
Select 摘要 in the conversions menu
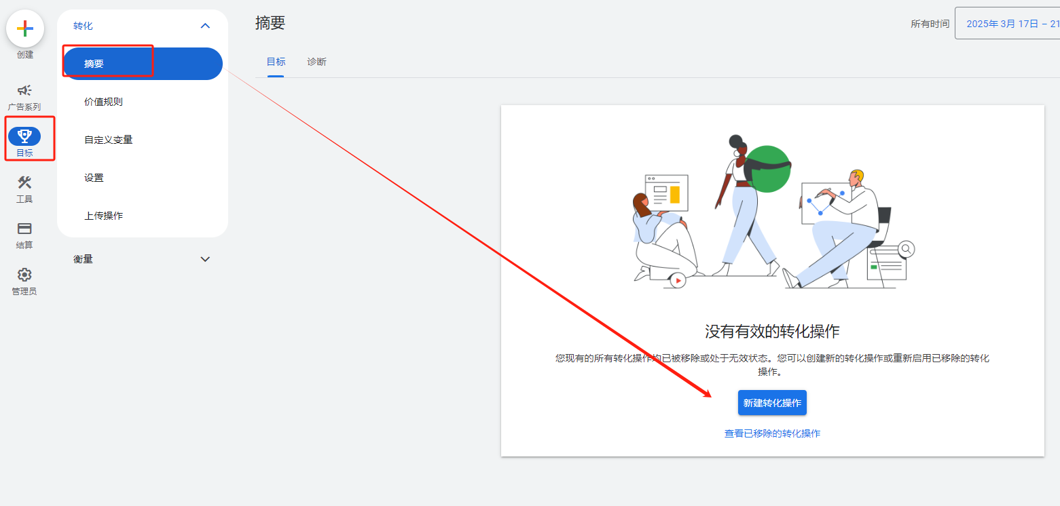tap(143, 64)
